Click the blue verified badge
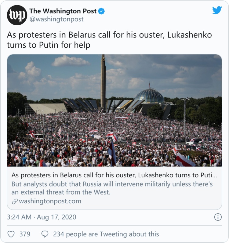 101,11
